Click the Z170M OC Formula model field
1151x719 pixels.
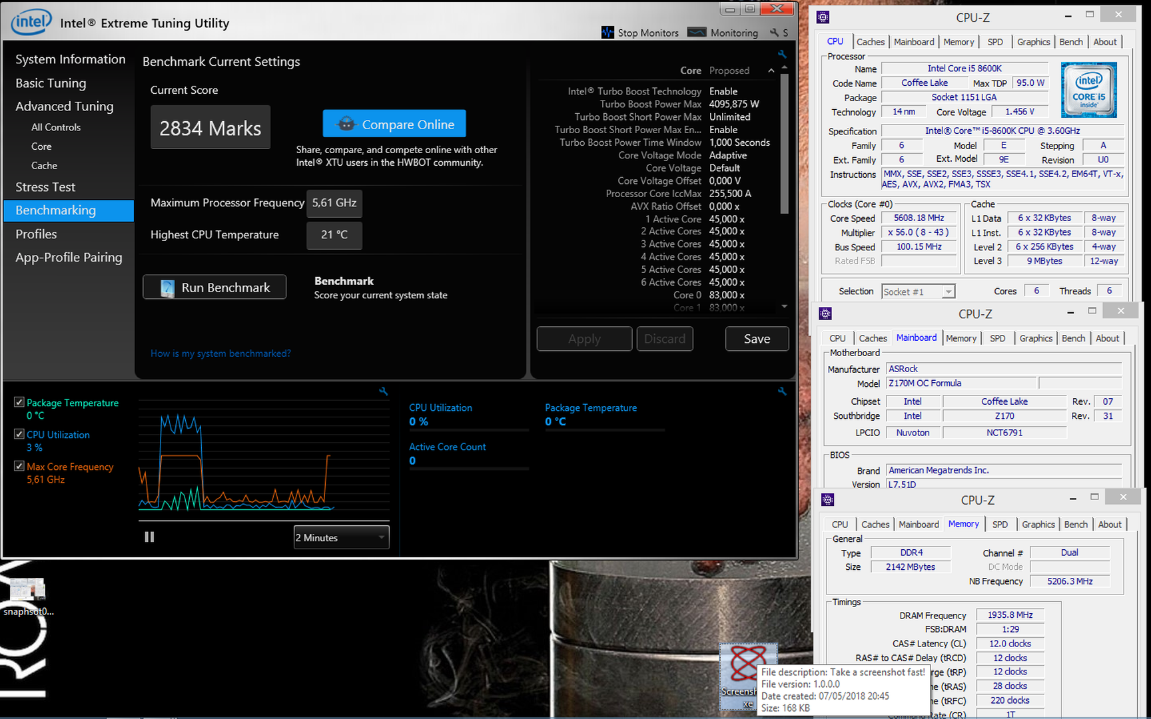click(961, 383)
